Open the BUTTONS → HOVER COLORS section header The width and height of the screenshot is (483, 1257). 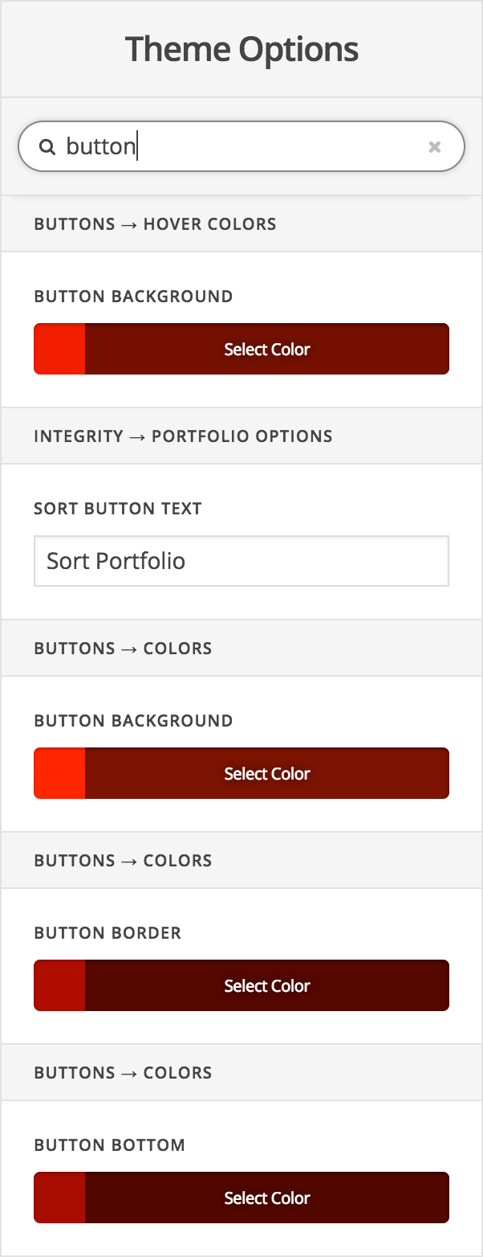point(155,224)
